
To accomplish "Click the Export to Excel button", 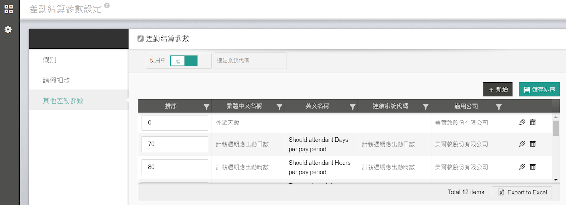I will 522,192.
